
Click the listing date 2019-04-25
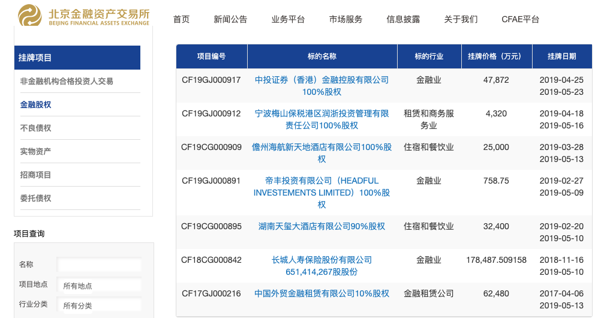[561, 80]
